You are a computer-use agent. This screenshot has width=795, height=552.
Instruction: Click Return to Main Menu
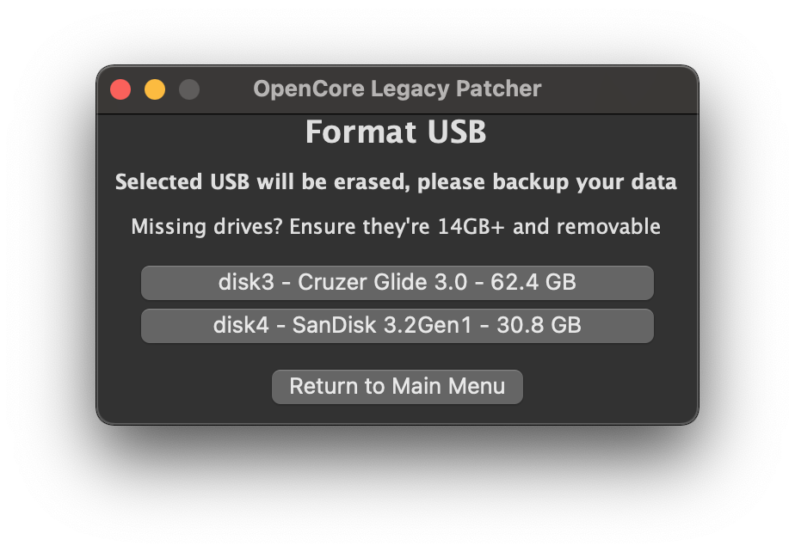(x=397, y=386)
